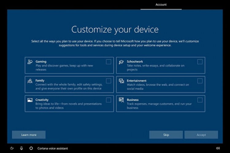Click 'Track expenses, manage customers' description
Screen dimensions: 230x153
(x=159, y=106)
